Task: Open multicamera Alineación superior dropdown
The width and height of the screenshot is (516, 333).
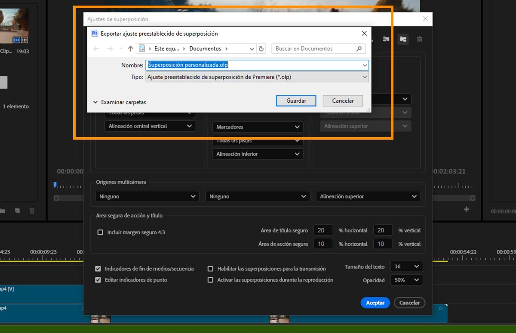Action: [368, 196]
